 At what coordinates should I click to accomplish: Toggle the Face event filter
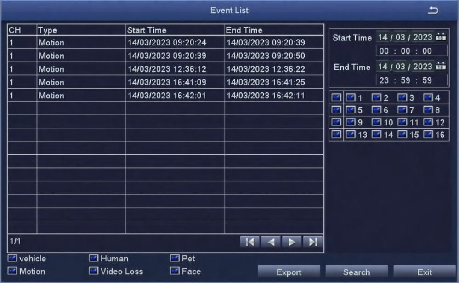175,272
